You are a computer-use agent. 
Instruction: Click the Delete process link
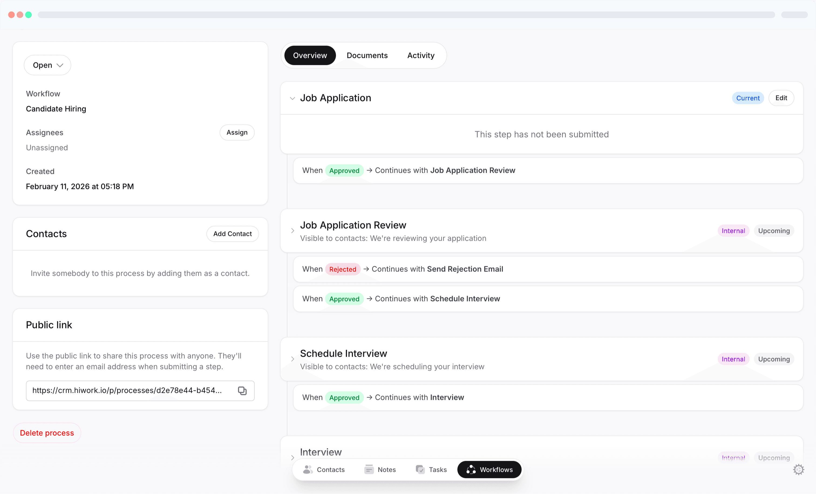(x=47, y=433)
